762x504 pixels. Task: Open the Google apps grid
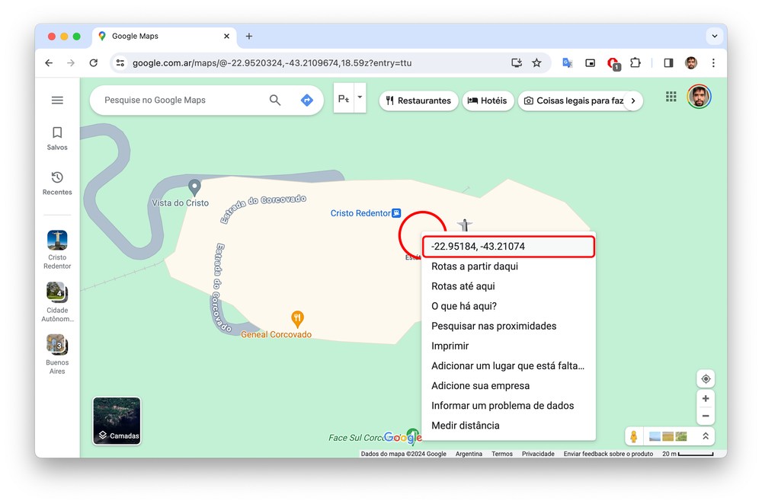click(x=671, y=97)
